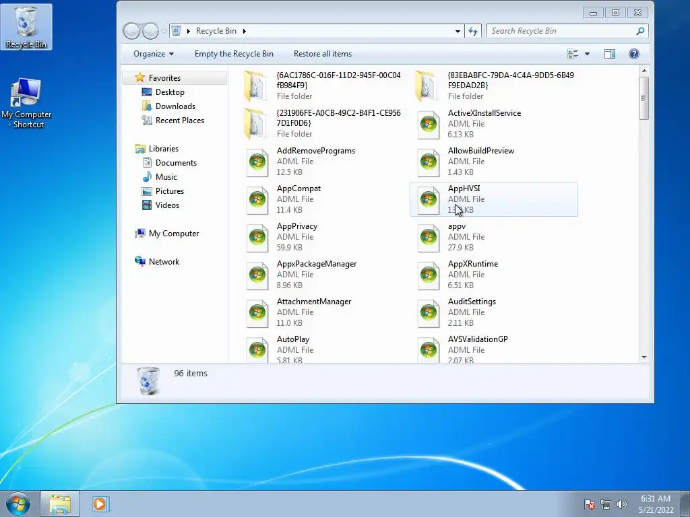This screenshot has height=517, width=690.
Task: Launch Windows Media Player from taskbar
Action: (100, 504)
